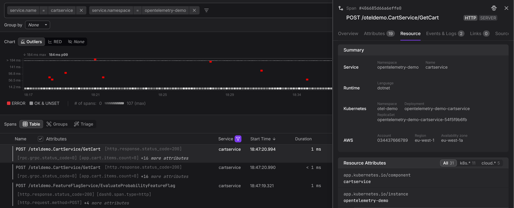Image resolution: width=514 pixels, height=208 pixels.
Task: Click the ERROR legend red swatch
Action: pyautogui.click(x=9, y=103)
